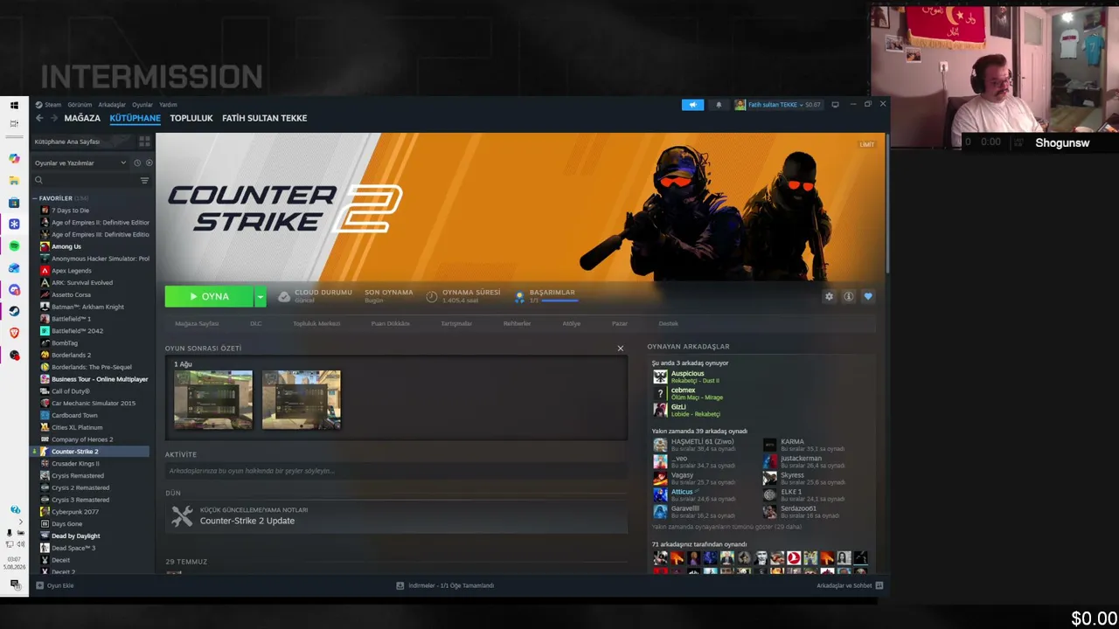Click the achievements progress bar

pyautogui.click(x=560, y=301)
